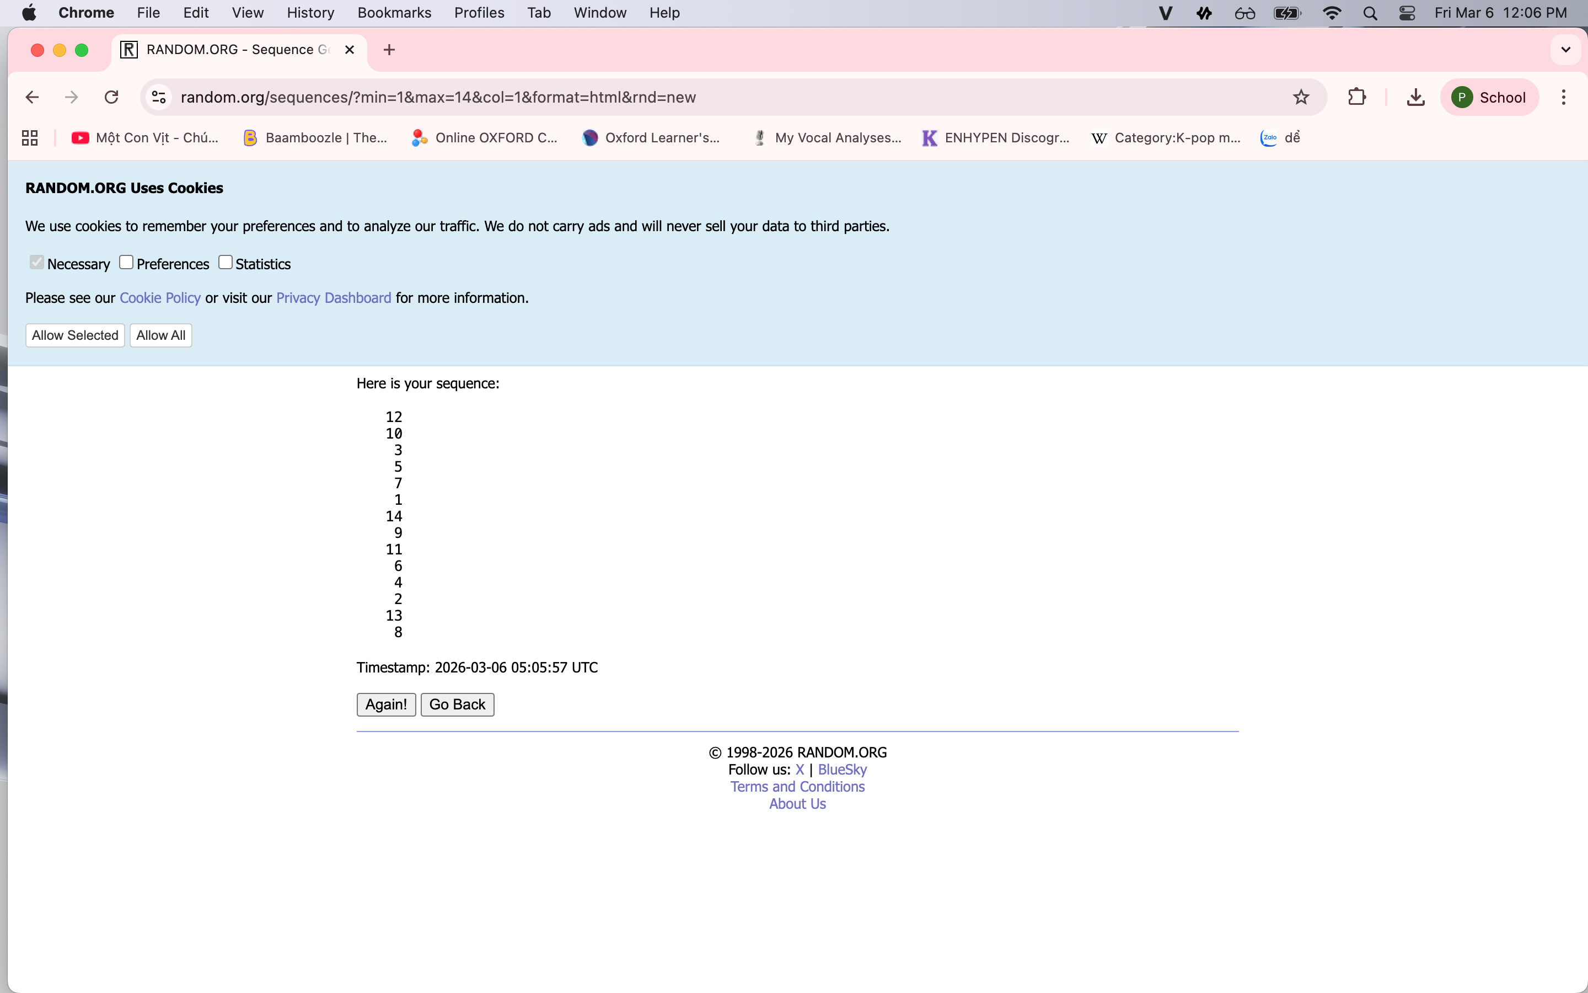This screenshot has height=993, width=1588.
Task: Reload the page with the refresh icon
Action: (111, 97)
